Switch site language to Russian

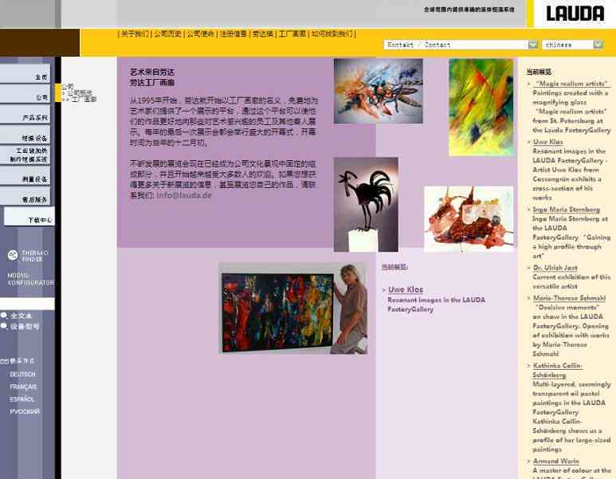(x=25, y=411)
